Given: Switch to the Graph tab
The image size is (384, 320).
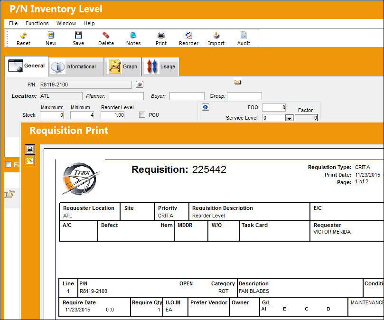Looking at the screenshot, I should click(123, 66).
